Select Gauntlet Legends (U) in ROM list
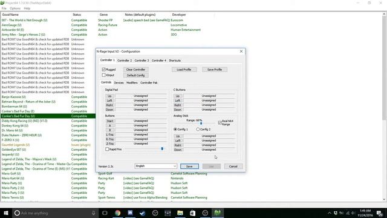This screenshot has width=387, height=218. pos(16,145)
